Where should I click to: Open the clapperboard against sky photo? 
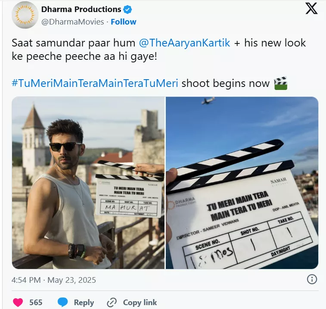click(x=242, y=183)
